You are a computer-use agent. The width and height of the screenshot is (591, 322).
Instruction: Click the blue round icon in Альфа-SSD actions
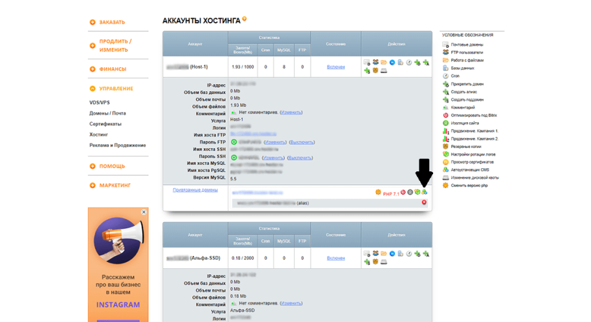point(392,254)
